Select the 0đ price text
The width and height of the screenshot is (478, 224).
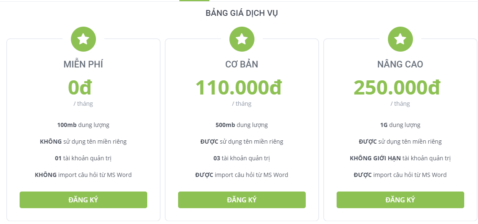click(x=80, y=87)
